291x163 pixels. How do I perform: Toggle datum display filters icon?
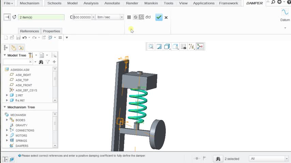[x=192, y=47]
